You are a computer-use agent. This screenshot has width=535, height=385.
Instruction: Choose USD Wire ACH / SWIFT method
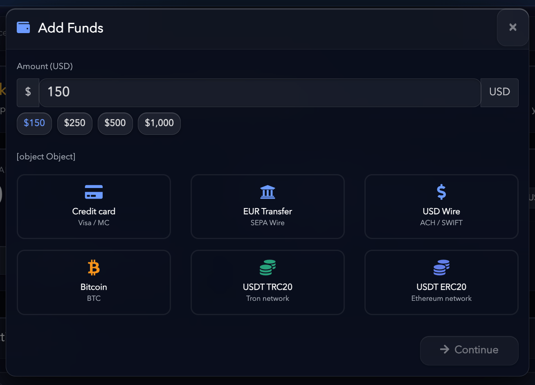point(441,207)
